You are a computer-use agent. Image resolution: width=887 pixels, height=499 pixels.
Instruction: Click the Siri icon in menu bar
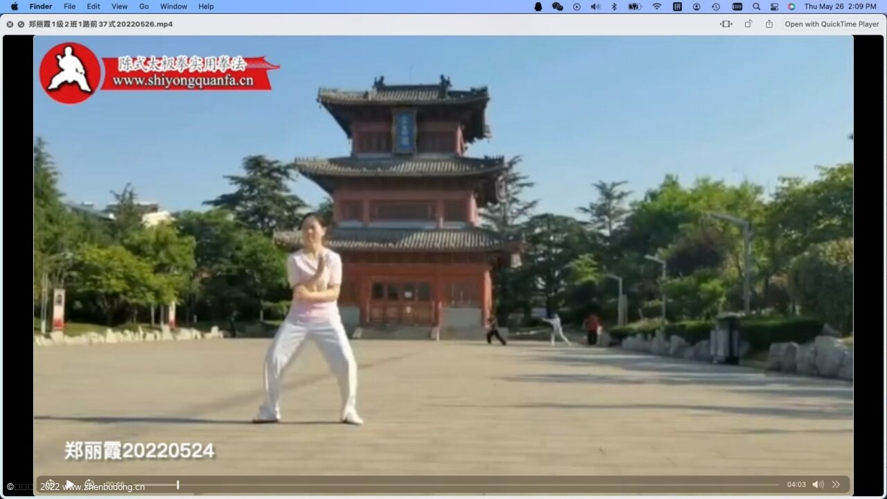point(791,6)
